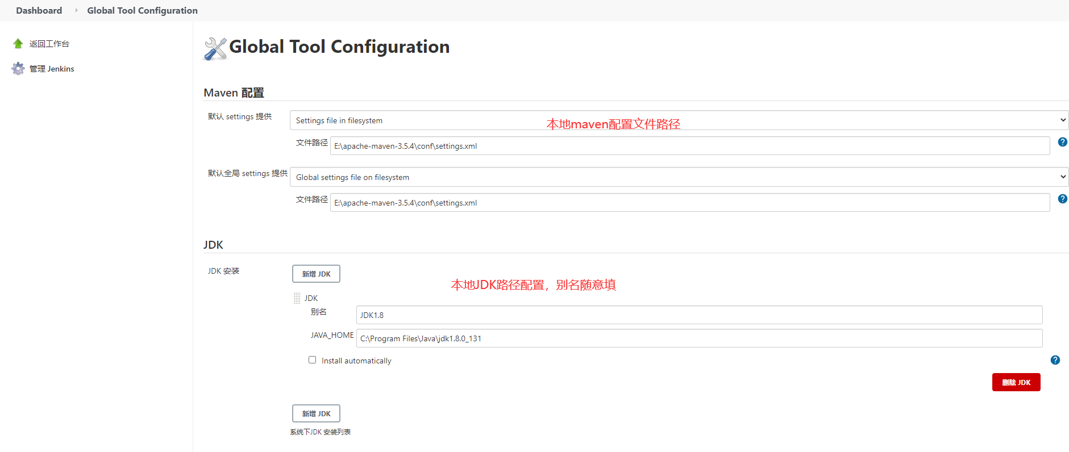This screenshot has height=452, width=1069.
Task: Click the breadcrumb separator arrow after Dashboard
Action: 76,10
